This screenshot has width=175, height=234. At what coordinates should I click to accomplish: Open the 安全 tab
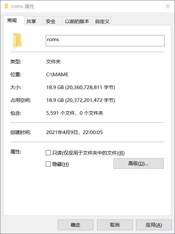pyautogui.click(x=52, y=21)
